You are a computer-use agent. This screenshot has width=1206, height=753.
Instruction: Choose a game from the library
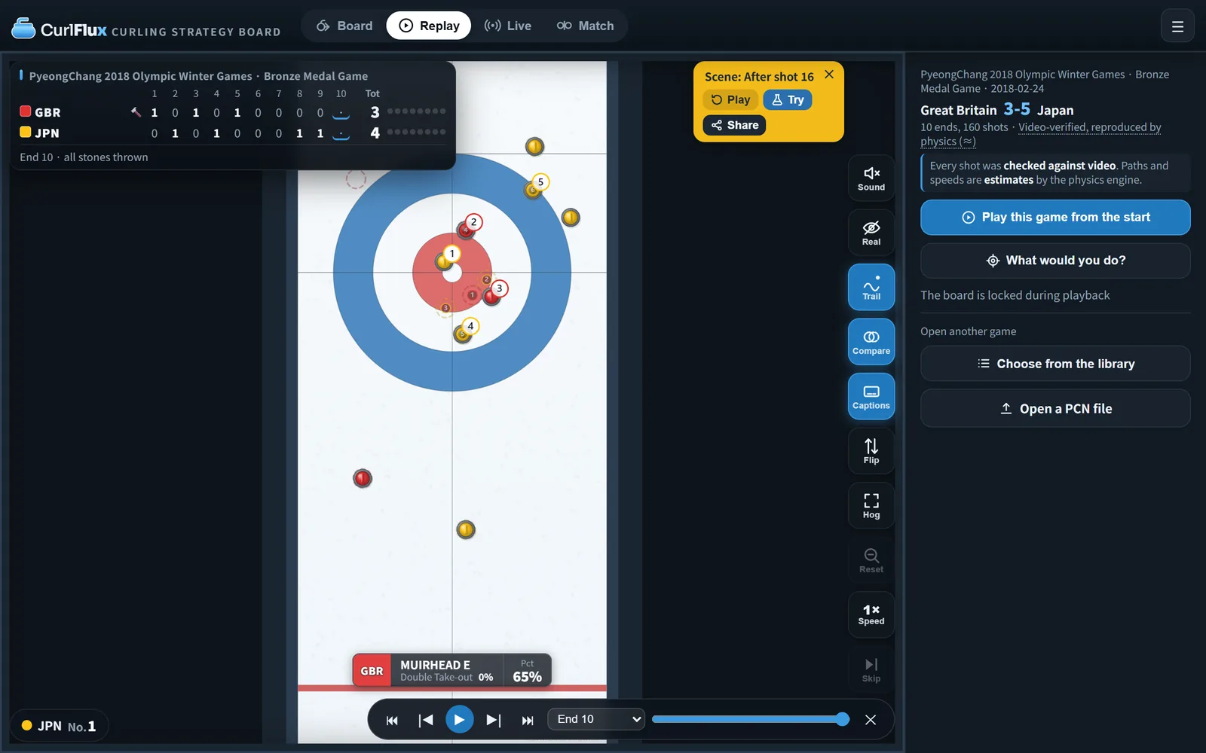coord(1055,364)
